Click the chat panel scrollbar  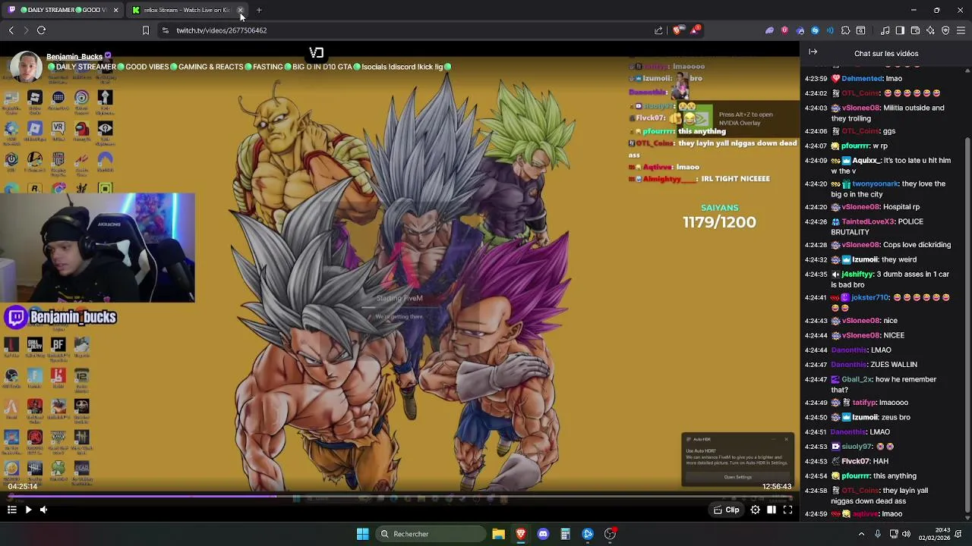[967, 326]
